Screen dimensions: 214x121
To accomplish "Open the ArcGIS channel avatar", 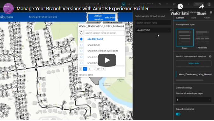I will point(8,9).
